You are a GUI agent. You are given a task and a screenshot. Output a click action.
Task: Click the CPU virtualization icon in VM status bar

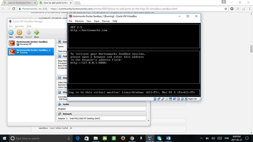178,99
